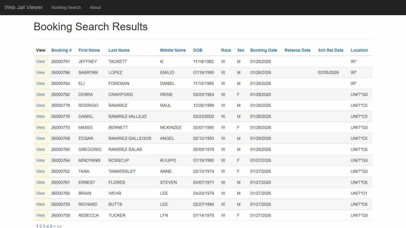Advance to the next results page
Screen dimensions: 406x228
pyautogui.click(x=55, y=226)
